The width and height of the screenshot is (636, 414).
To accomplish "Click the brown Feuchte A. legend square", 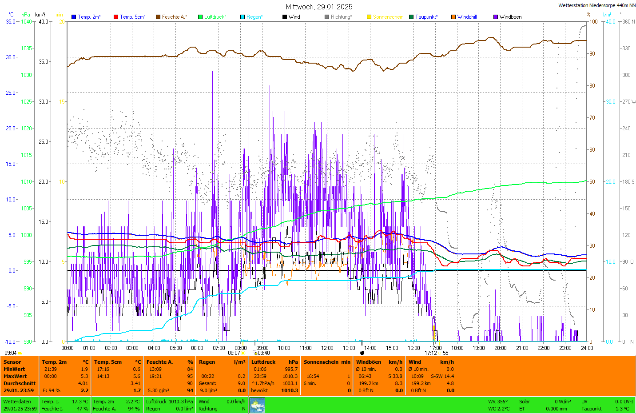I will (158, 17).
